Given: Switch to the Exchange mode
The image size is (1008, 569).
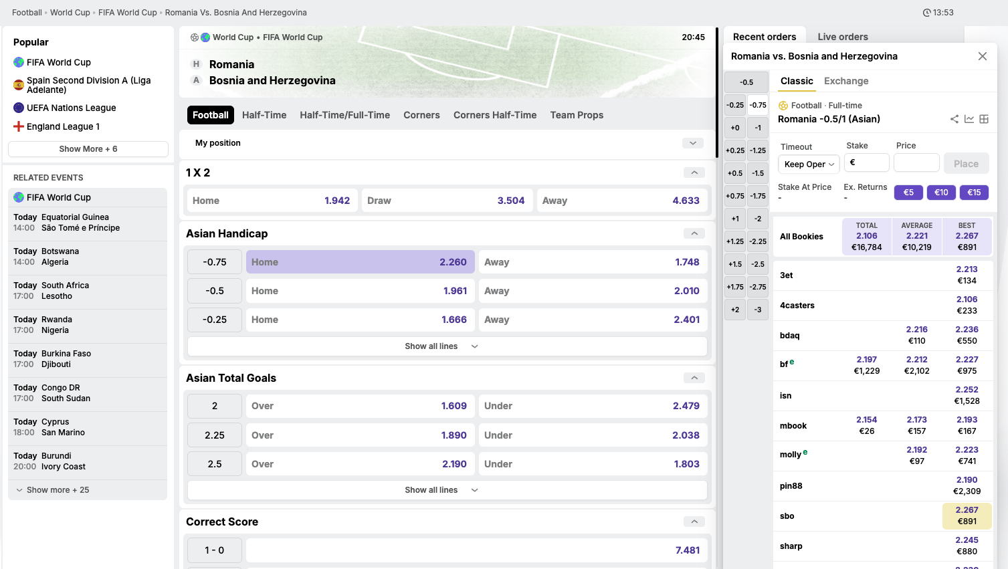Looking at the screenshot, I should click(x=845, y=80).
